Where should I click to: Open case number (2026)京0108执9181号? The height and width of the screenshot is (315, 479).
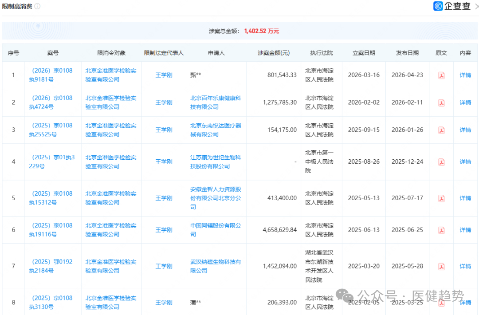pyautogui.click(x=51, y=75)
